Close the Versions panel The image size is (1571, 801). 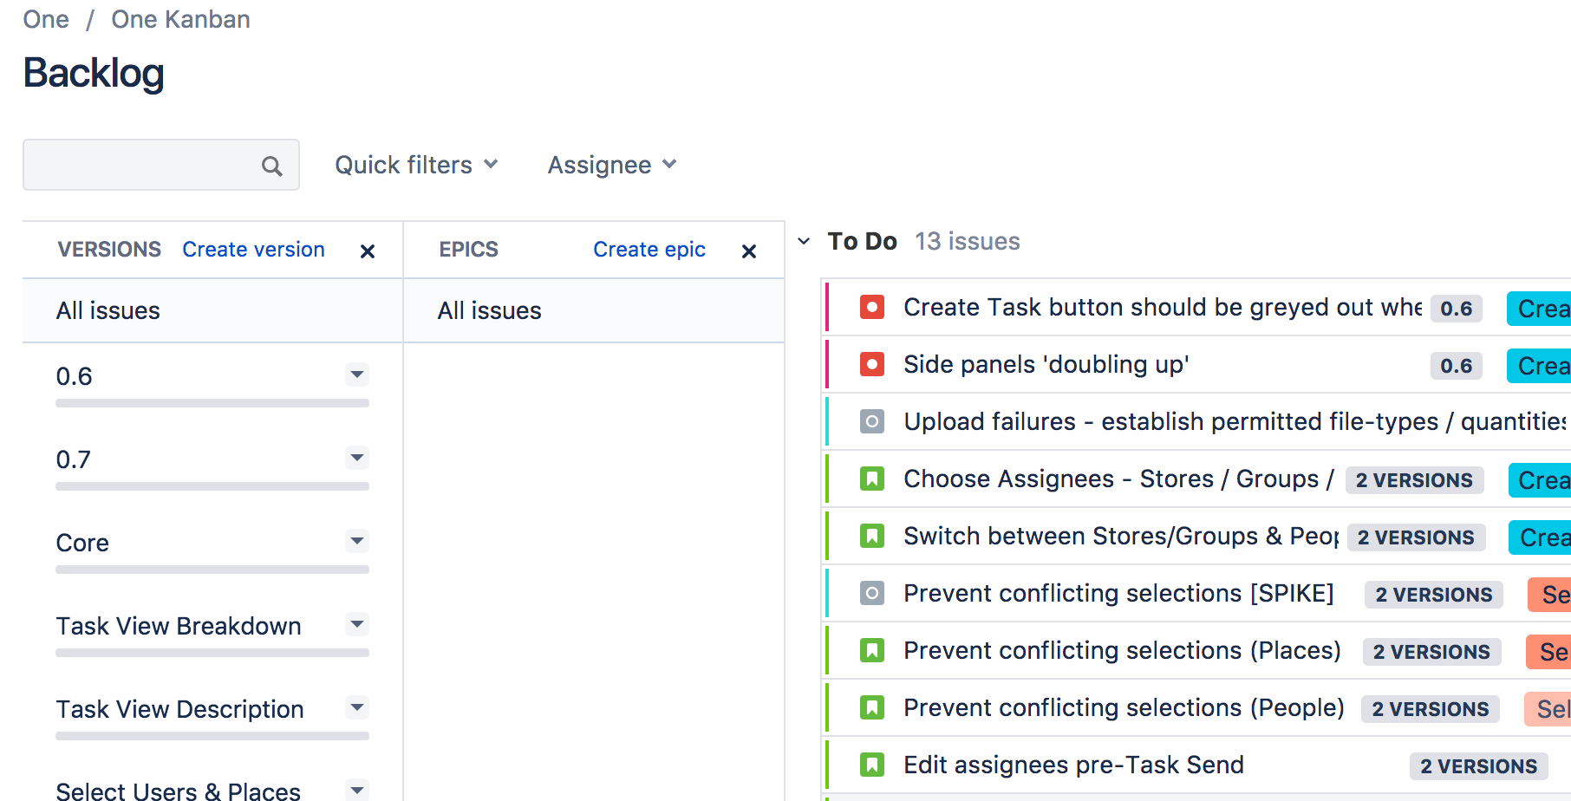[x=368, y=251]
